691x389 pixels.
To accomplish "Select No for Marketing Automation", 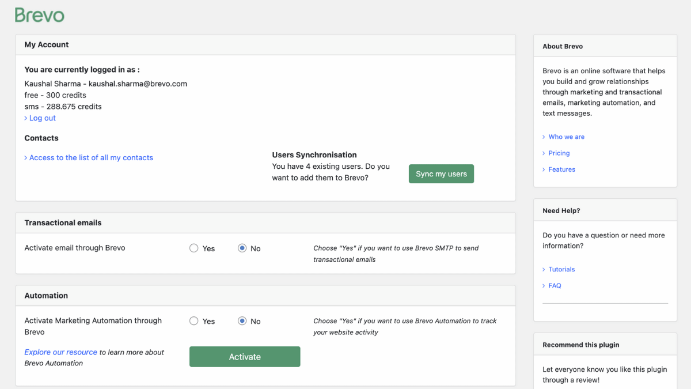I will pyautogui.click(x=242, y=320).
